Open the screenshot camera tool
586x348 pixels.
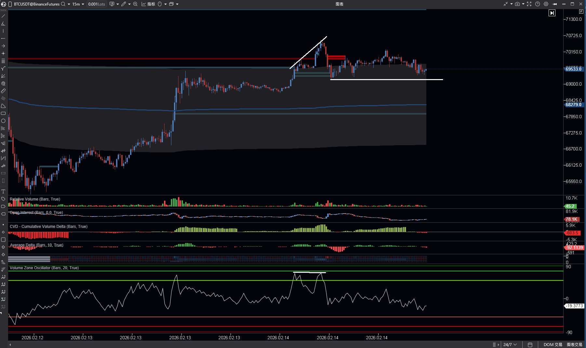(x=517, y=4)
